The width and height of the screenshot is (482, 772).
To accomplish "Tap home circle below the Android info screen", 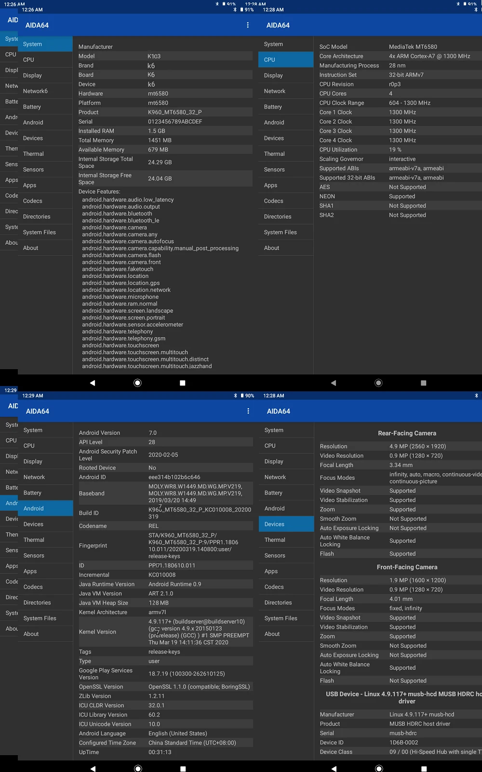I will click(x=138, y=768).
